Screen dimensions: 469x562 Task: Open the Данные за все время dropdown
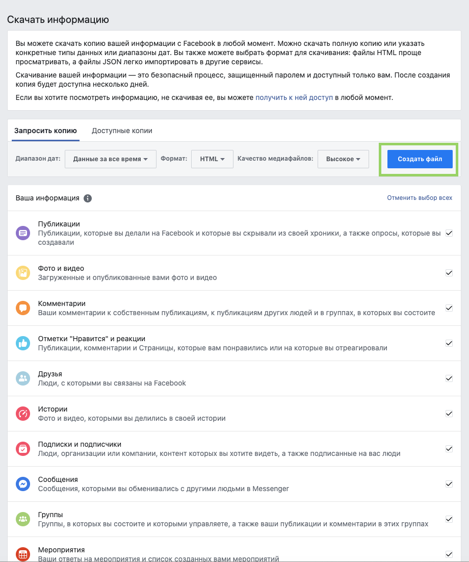(111, 159)
